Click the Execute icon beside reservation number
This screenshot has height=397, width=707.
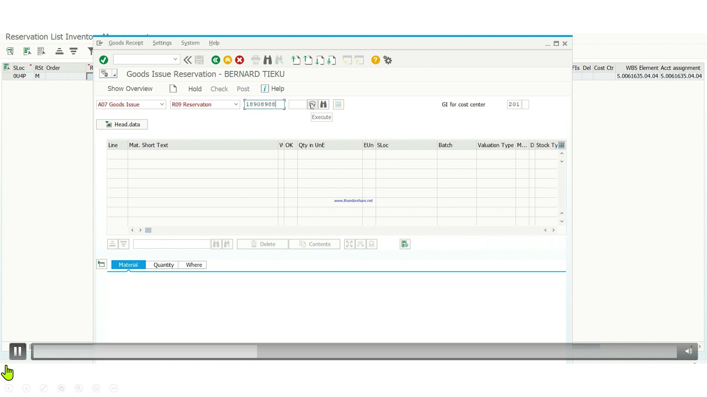[312, 104]
